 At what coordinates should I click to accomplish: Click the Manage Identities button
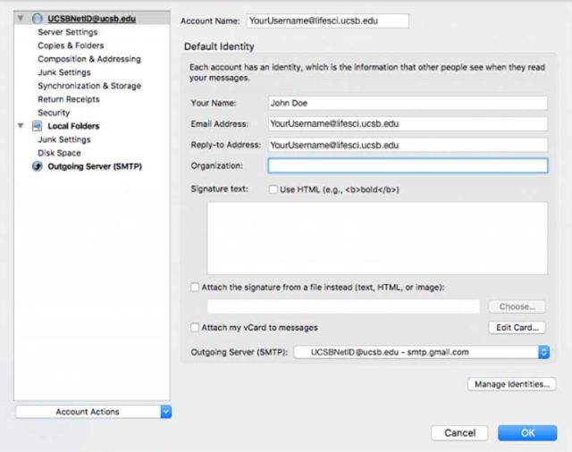click(x=511, y=384)
